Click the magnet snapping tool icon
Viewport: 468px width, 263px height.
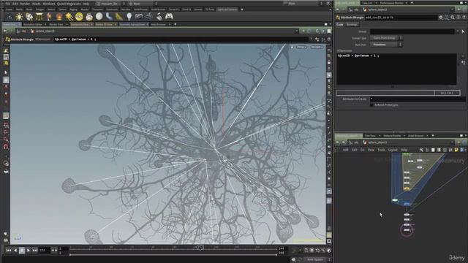[x=6, y=146]
